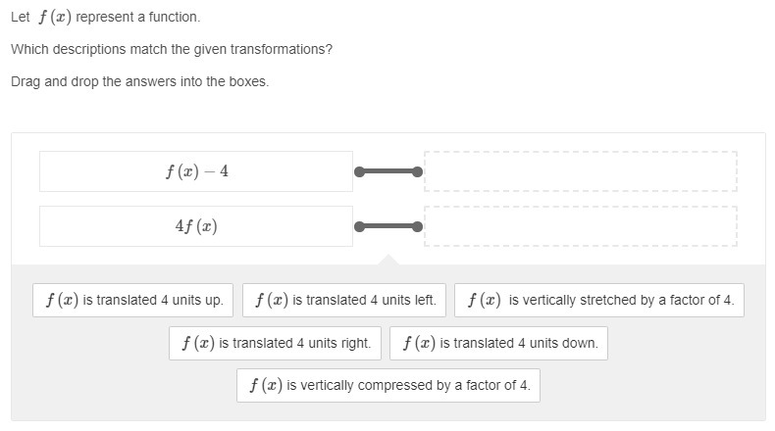The image size is (775, 431).
Task: Click left endpoint dot of f(x) − 4 connector
Action: [360, 171]
